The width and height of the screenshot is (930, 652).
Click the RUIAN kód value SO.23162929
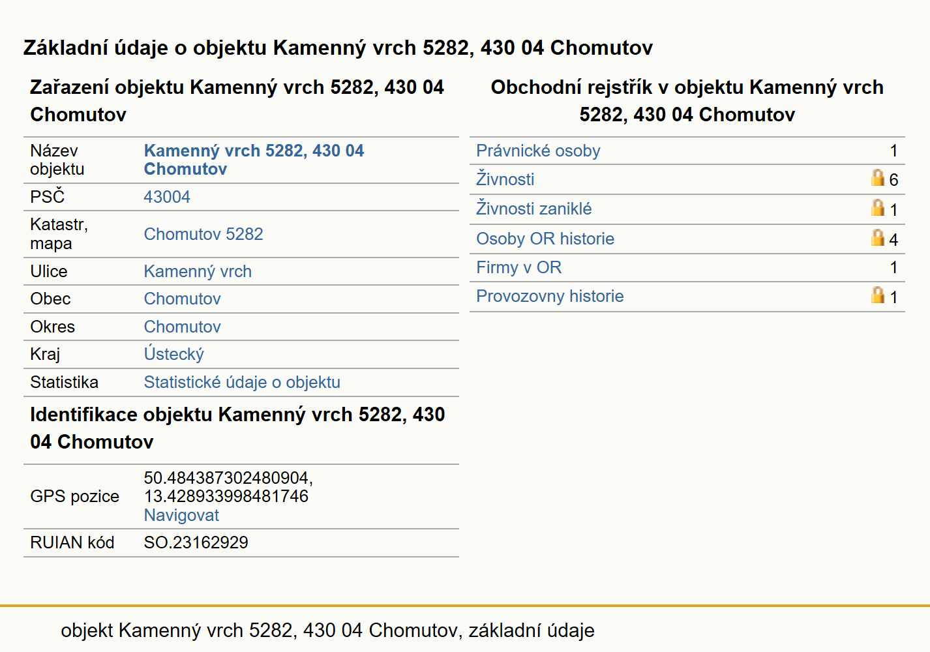(196, 542)
